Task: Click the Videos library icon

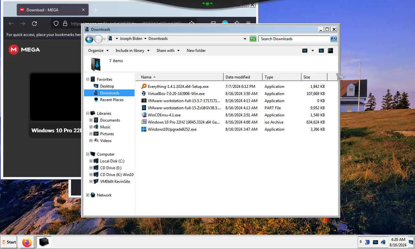Action: pyautogui.click(x=96, y=141)
